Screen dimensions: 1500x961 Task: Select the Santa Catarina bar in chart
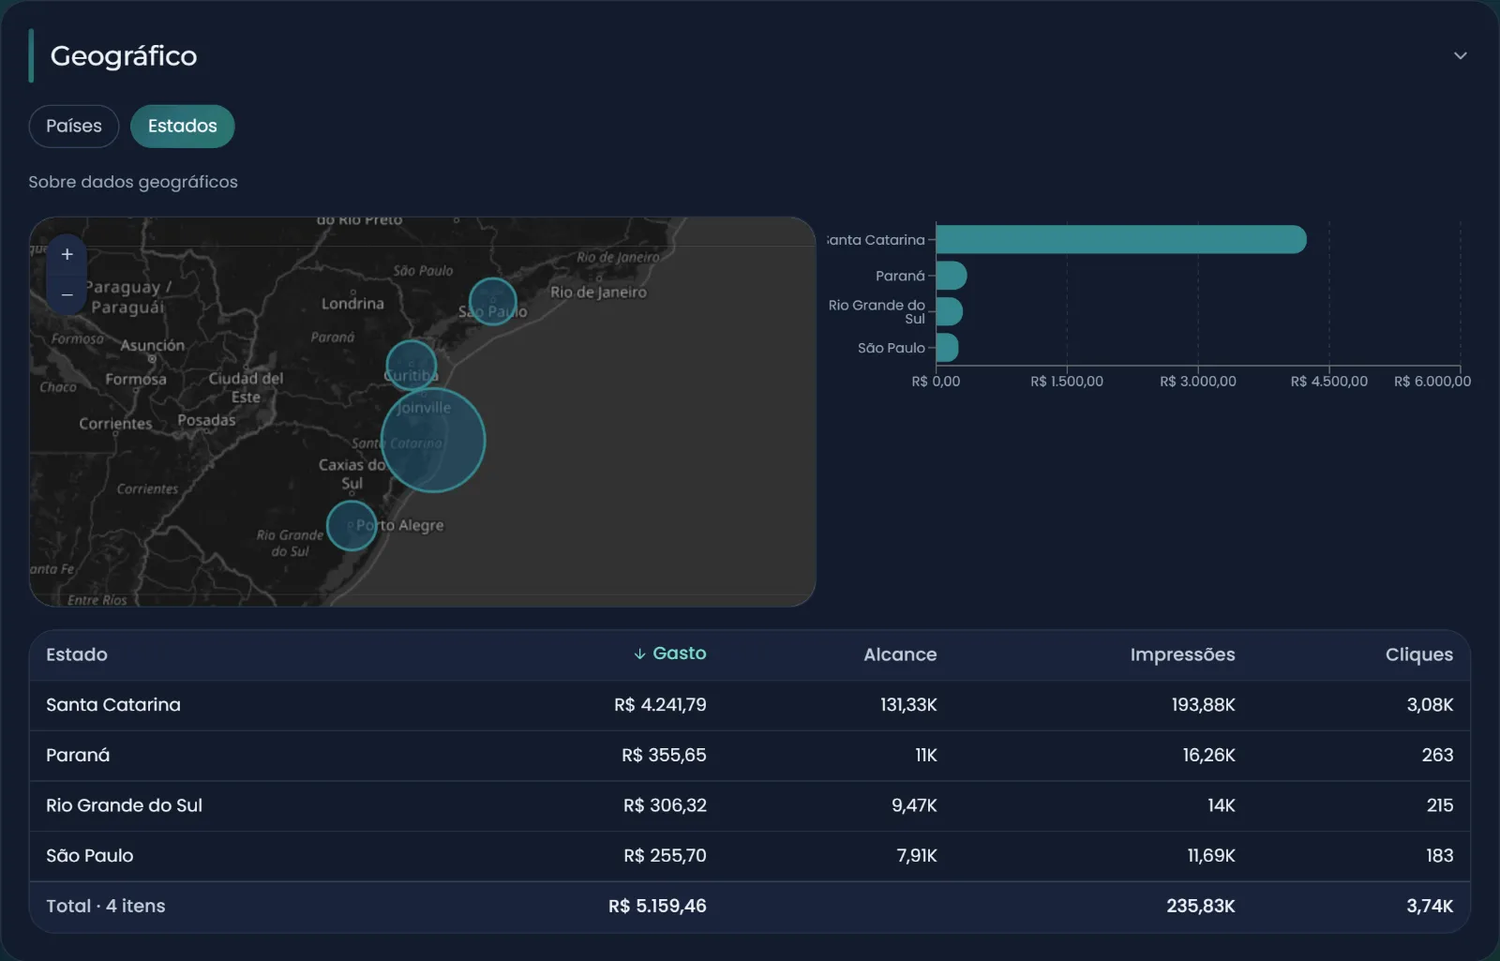coord(1121,239)
